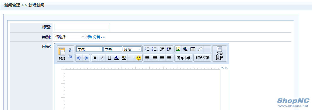Click the 新闻管理 breadcrumb text

(x=12, y=5)
